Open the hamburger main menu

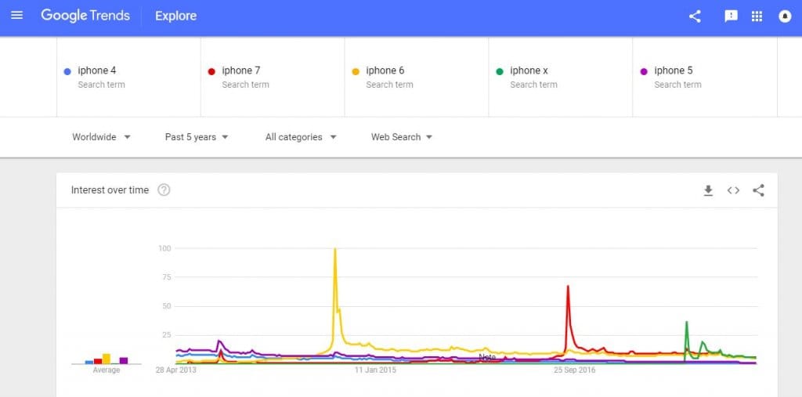(17, 16)
